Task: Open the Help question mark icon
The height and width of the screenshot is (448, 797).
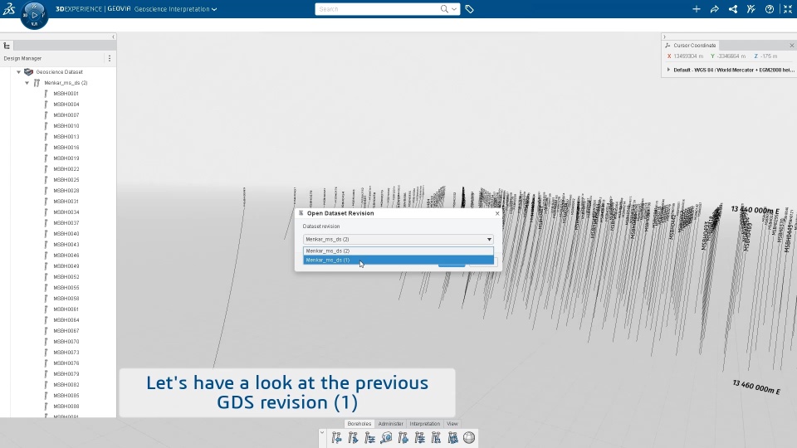Action: click(x=770, y=9)
